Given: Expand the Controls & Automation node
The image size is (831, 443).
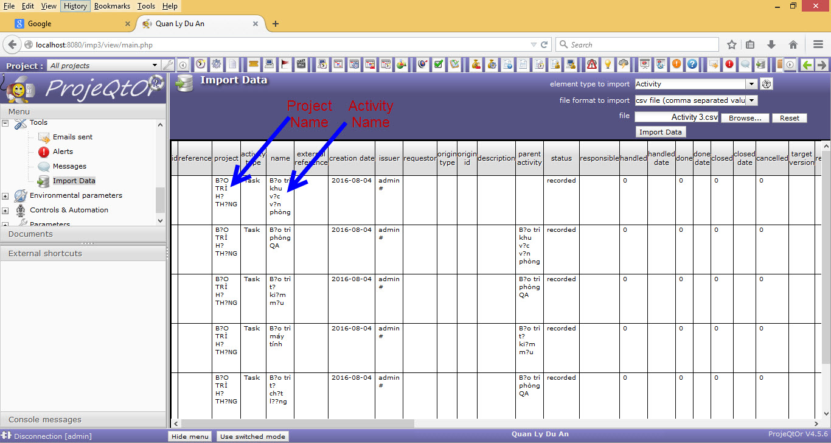Looking at the screenshot, I should click(5, 211).
